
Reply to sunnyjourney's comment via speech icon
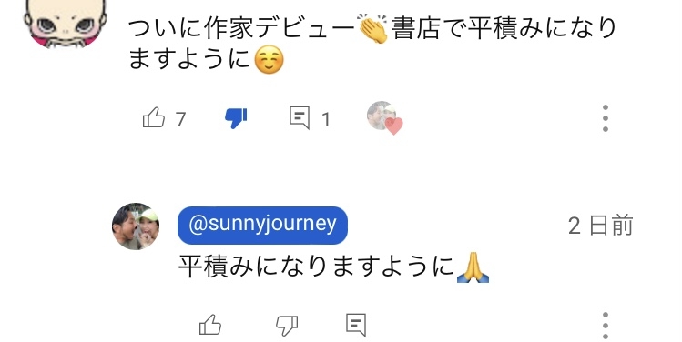coord(356,325)
